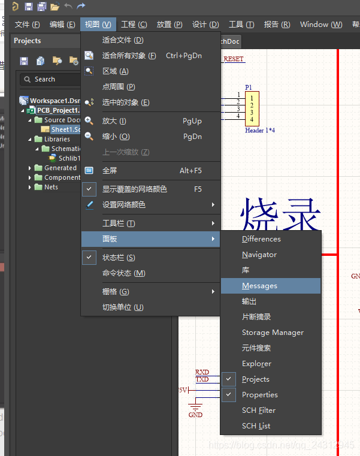Click the save icon in Projects panel toolbar
Image resolution: width=360 pixels, height=456 pixels.
(24, 61)
